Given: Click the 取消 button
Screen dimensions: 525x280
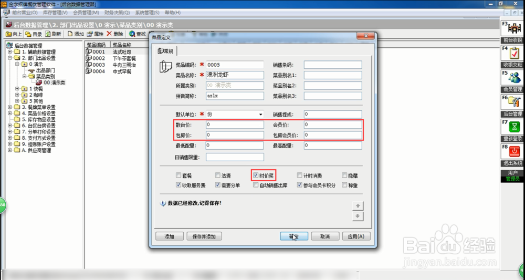Looking at the screenshot, I should (x=325, y=236).
